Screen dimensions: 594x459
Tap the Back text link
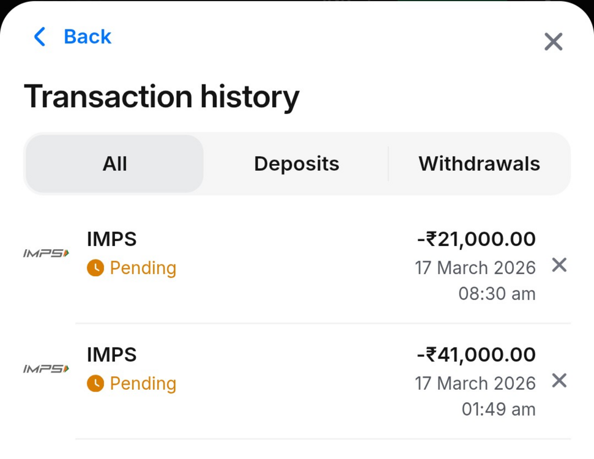(x=87, y=37)
